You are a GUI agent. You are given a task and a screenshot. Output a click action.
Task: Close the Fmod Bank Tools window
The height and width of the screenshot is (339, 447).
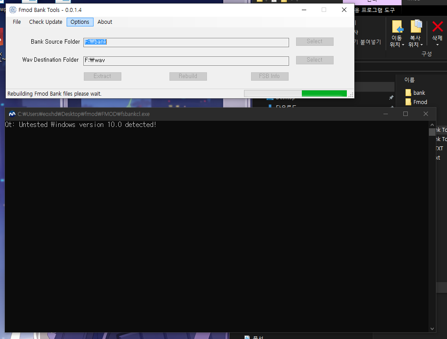(x=344, y=10)
